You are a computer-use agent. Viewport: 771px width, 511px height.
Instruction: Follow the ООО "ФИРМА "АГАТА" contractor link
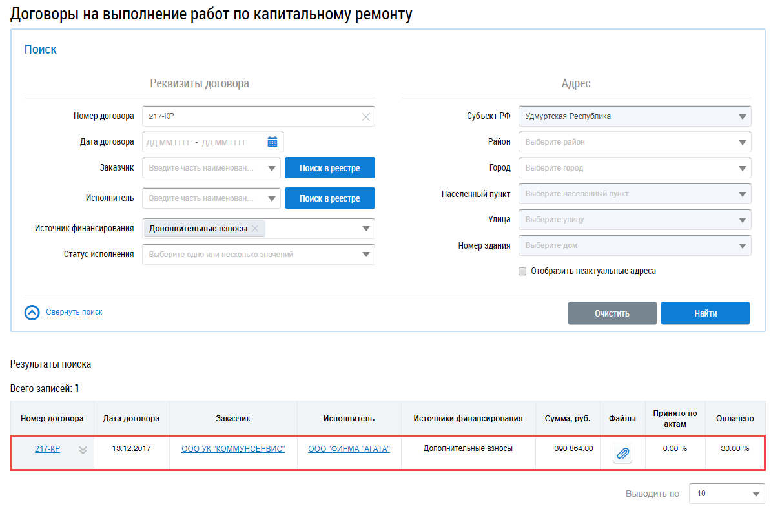(x=349, y=449)
